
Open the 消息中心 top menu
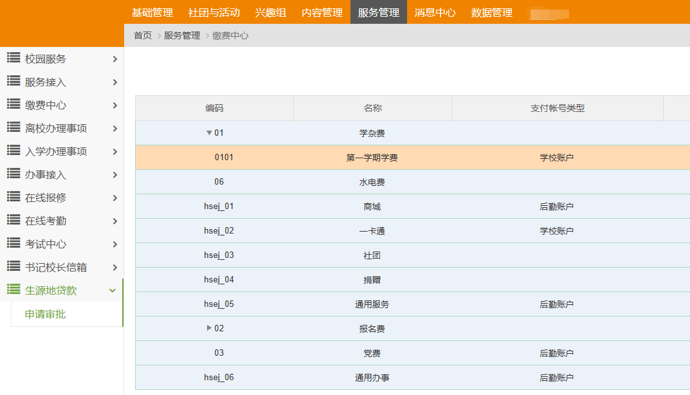435,12
